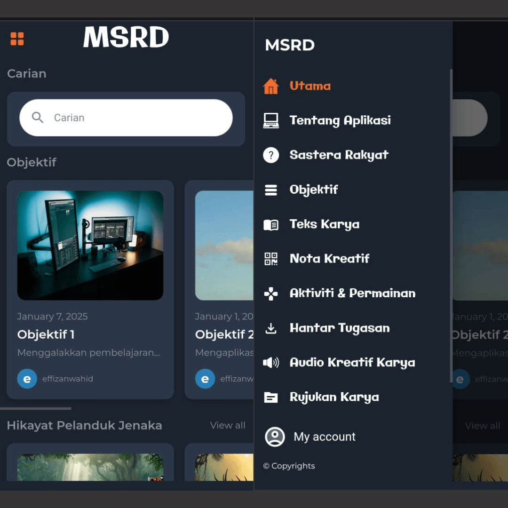Click the Carian section heading

click(26, 73)
